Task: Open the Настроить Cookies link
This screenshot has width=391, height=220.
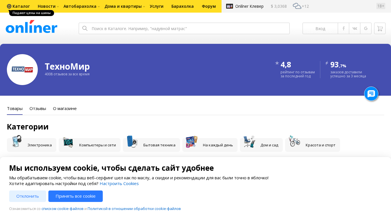Action: [119, 183]
